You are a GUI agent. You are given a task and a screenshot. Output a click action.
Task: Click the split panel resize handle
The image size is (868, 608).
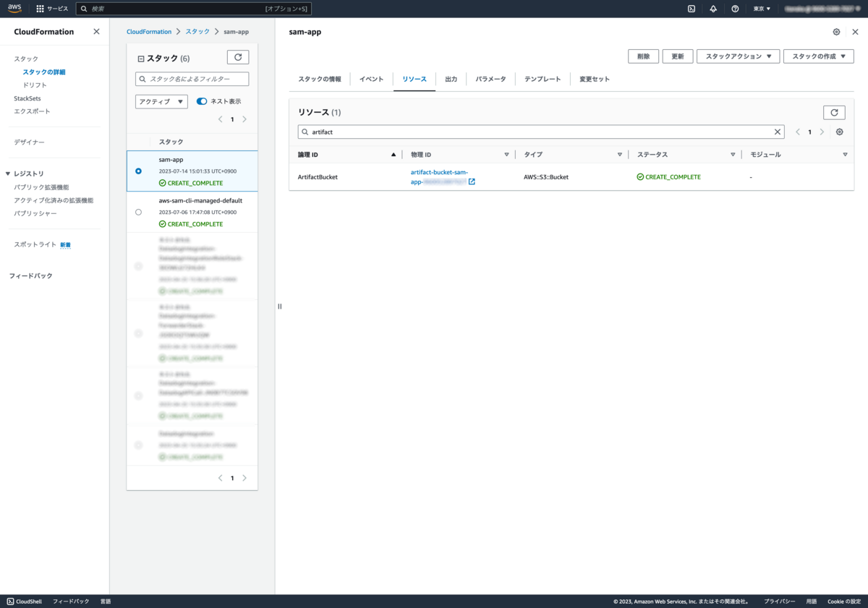(x=279, y=307)
